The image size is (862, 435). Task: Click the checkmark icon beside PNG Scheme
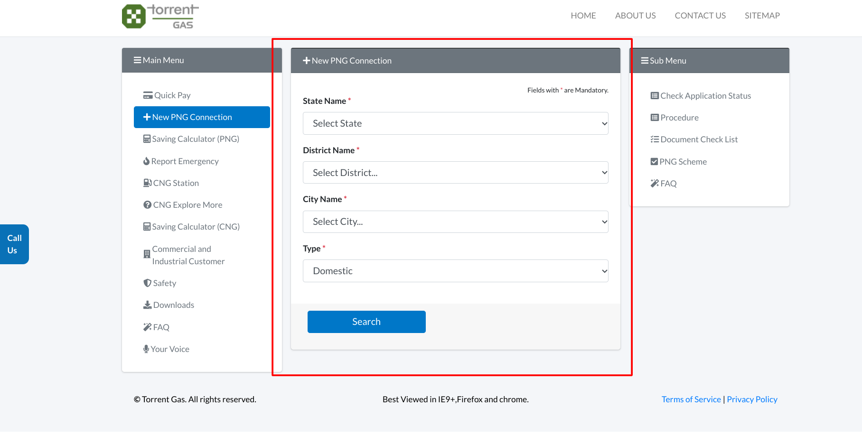point(654,162)
